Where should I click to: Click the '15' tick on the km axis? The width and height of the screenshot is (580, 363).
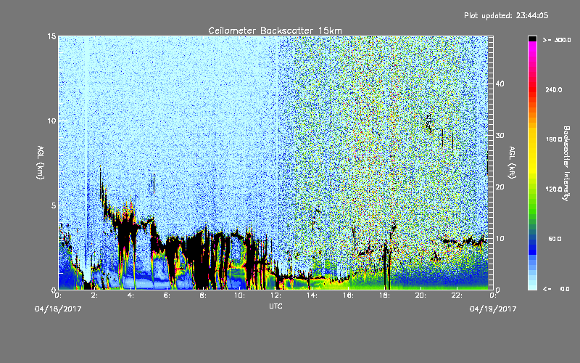coord(51,36)
